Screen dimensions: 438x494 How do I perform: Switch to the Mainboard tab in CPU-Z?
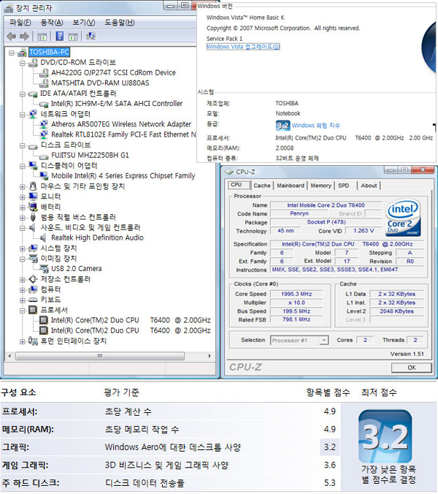[291, 186]
